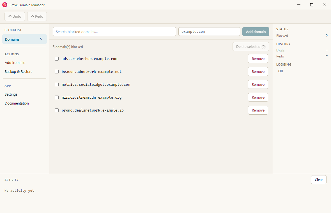Click Delete selected (0) button
The image size is (331, 213).
click(251, 47)
